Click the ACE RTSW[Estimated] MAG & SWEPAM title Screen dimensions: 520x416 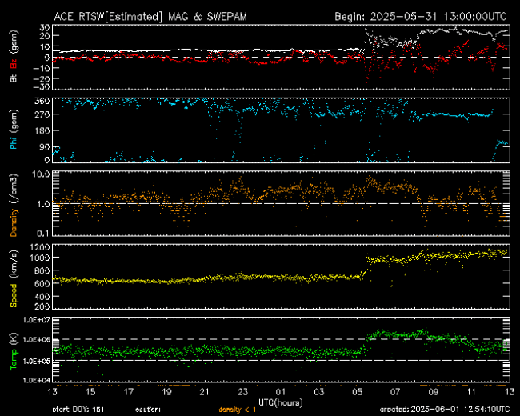pyautogui.click(x=150, y=17)
